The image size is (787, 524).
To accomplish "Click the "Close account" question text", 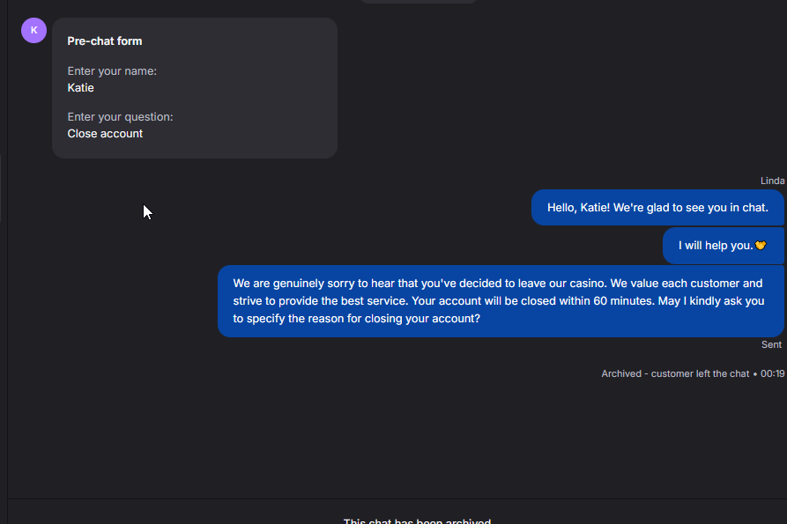I will [x=105, y=134].
